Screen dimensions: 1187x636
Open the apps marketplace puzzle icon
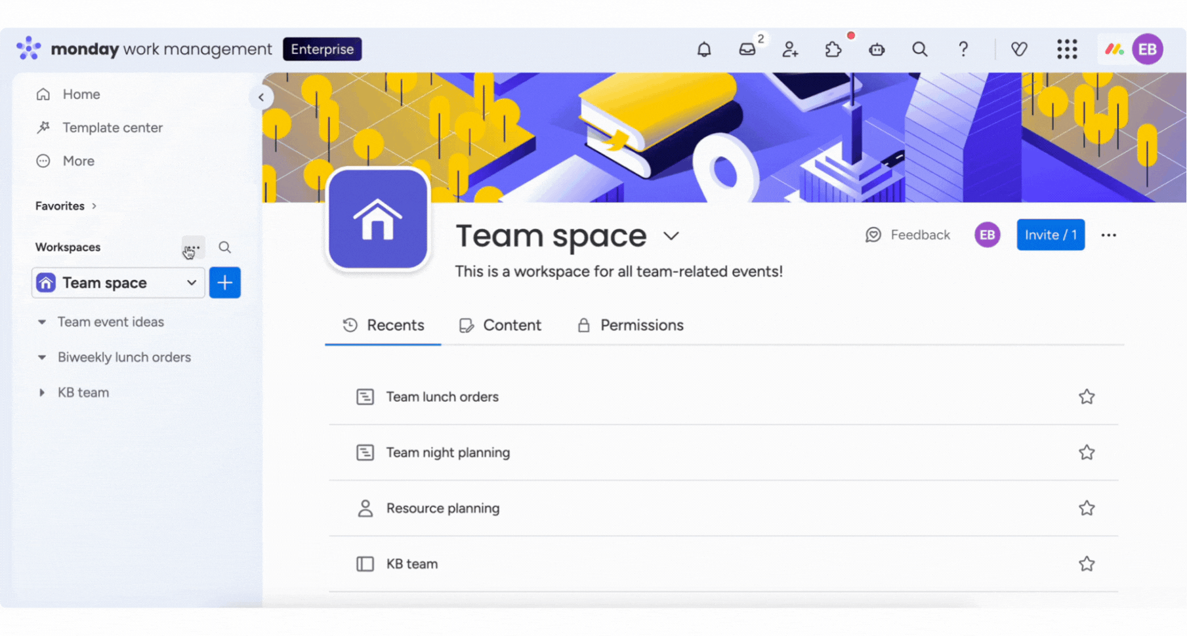pyautogui.click(x=833, y=49)
